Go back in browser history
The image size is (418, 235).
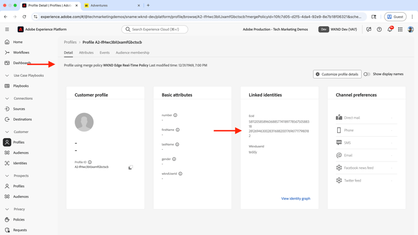(6, 17)
